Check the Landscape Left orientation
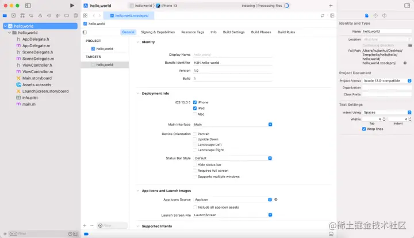The image size is (414, 238). pyautogui.click(x=195, y=145)
